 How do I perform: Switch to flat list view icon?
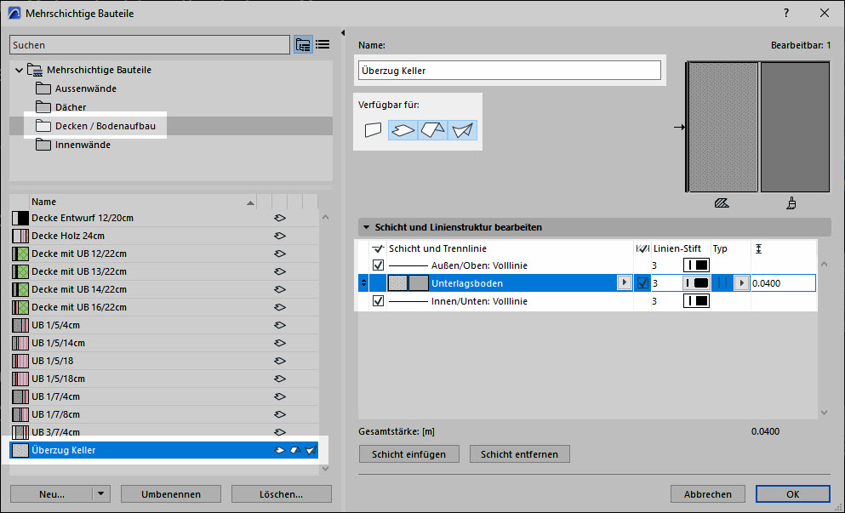(x=323, y=45)
